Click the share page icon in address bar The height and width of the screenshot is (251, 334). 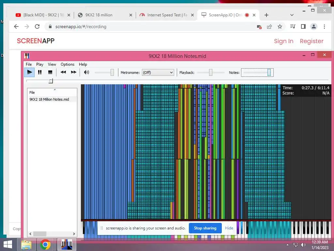(x=269, y=27)
